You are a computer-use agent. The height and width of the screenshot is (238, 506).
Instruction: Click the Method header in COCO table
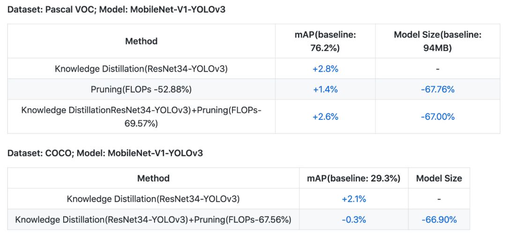click(153, 178)
